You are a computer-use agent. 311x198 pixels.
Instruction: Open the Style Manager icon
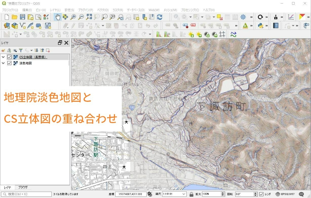pos(46,17)
